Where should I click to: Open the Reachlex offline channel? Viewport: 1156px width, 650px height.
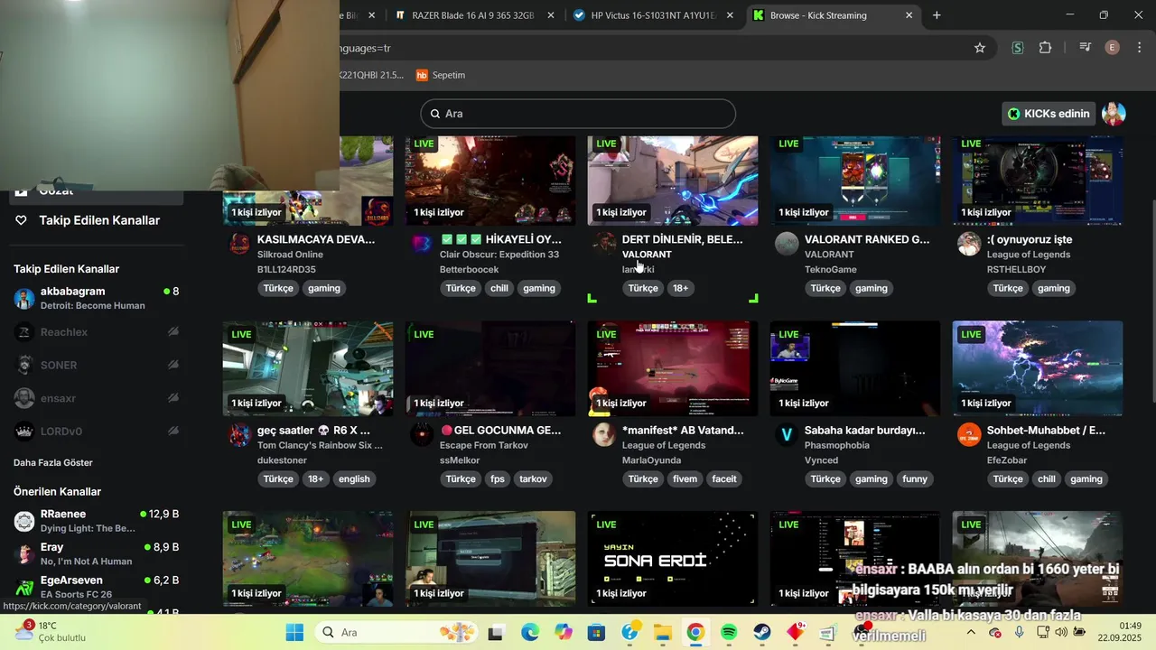click(97, 332)
